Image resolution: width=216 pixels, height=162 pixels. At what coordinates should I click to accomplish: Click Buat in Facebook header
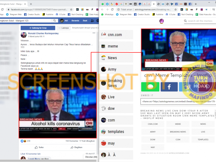click(85, 20)
